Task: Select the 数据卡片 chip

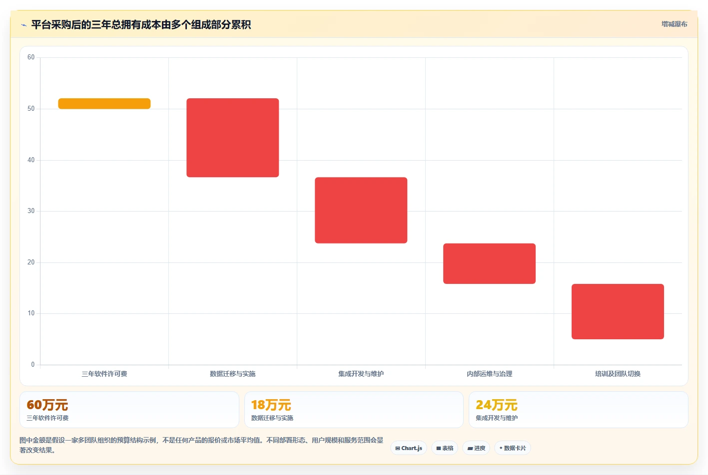Action: click(x=513, y=448)
